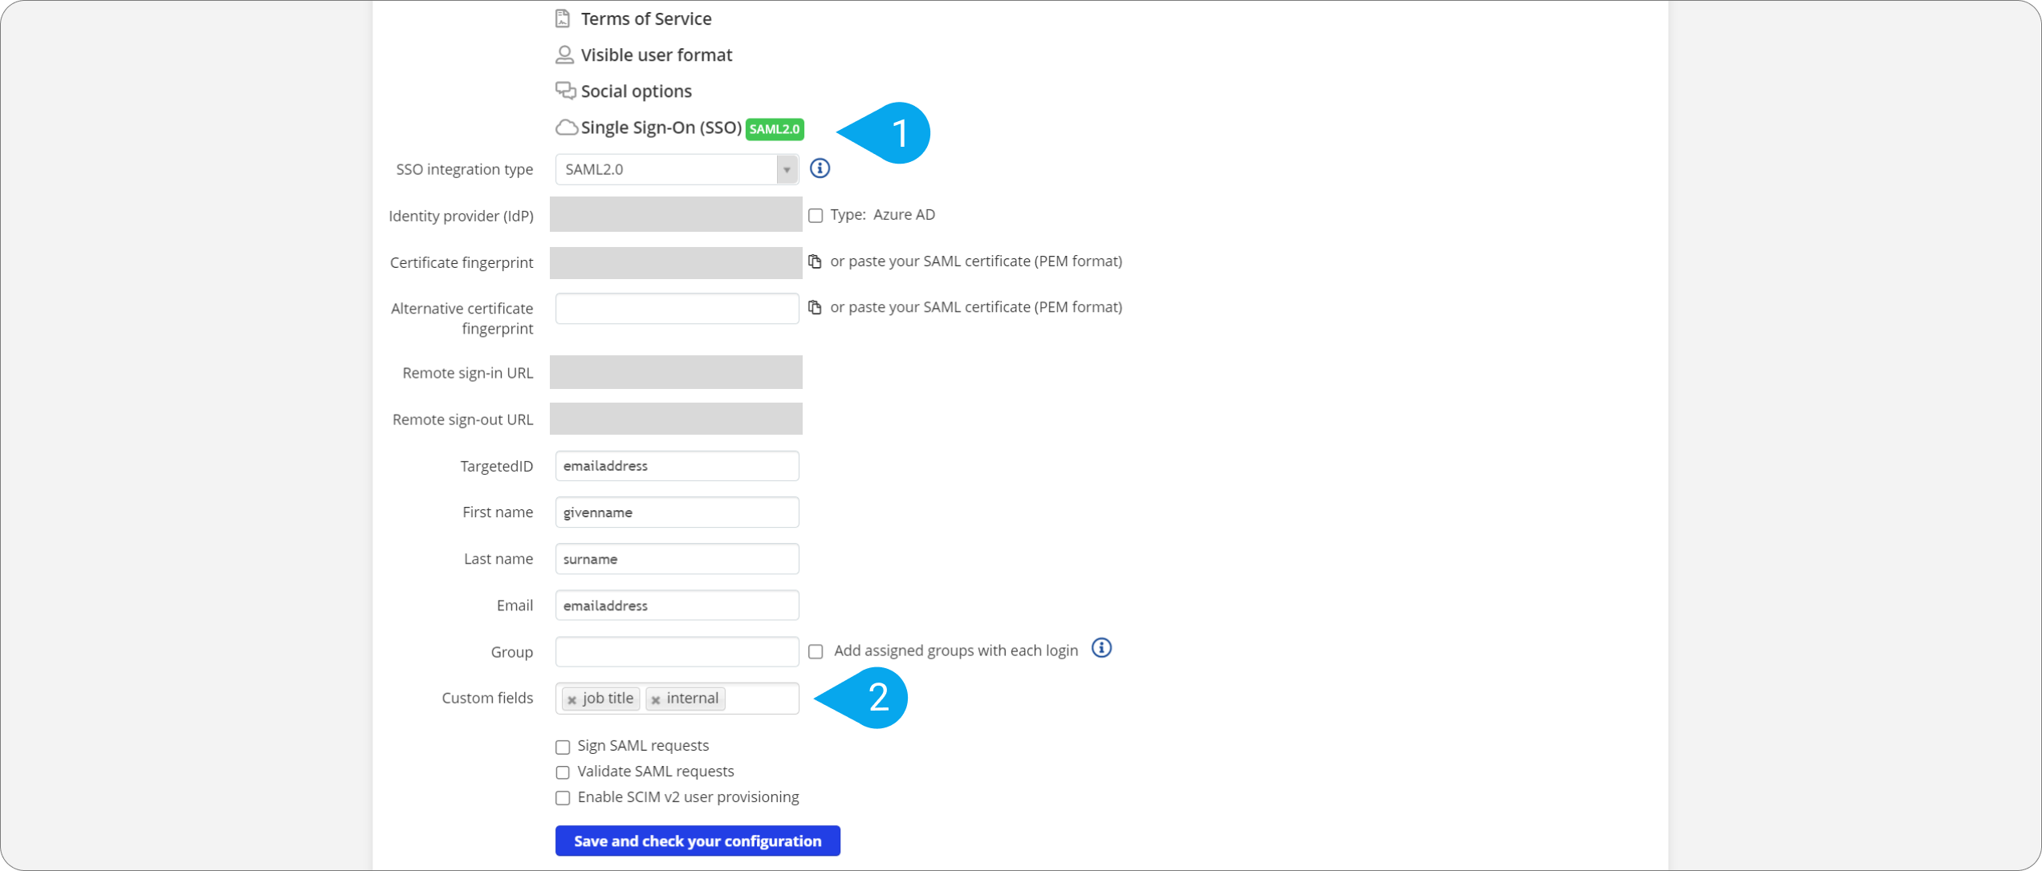Click empty area inside Custom fields box

761,699
